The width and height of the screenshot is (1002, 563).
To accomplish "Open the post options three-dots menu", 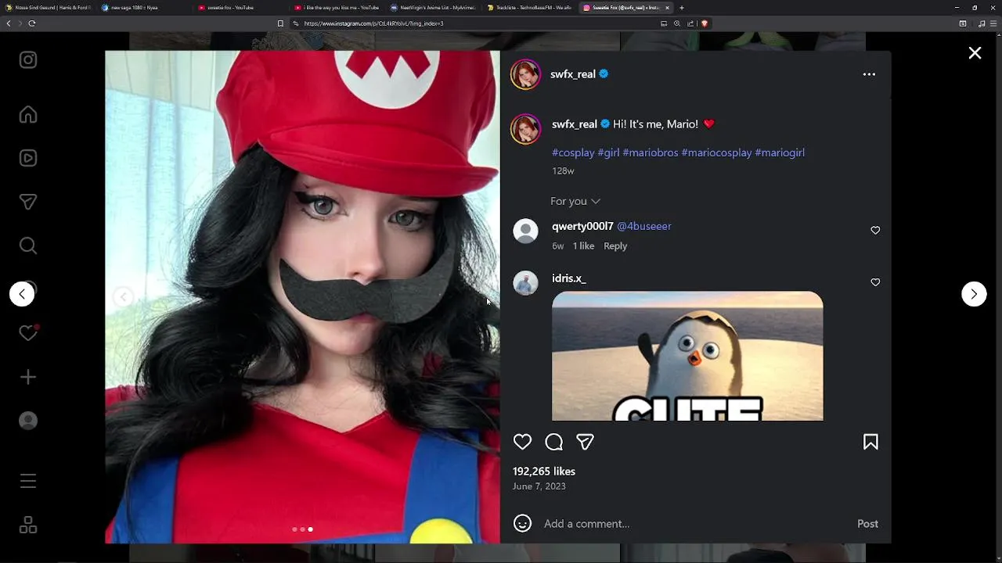I will coord(869,74).
